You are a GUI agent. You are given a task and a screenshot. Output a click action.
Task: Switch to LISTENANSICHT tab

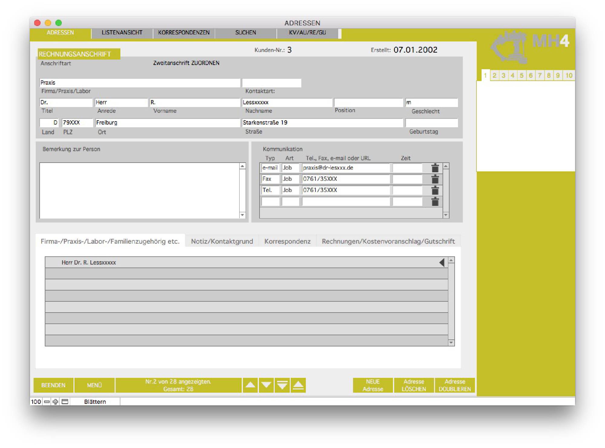(122, 33)
